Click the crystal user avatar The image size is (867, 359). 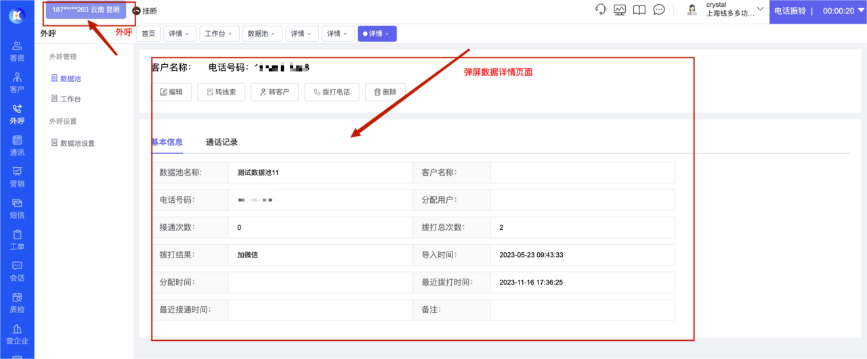point(692,9)
